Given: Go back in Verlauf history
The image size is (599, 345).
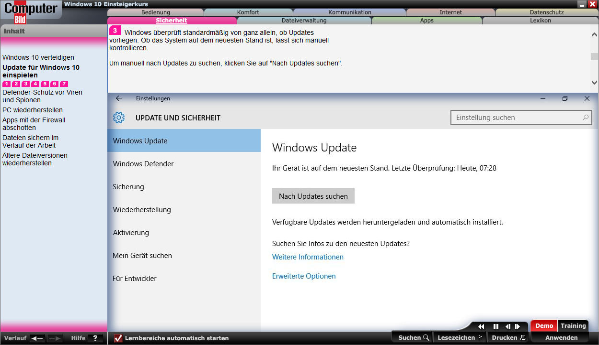Looking at the screenshot, I should tap(37, 338).
